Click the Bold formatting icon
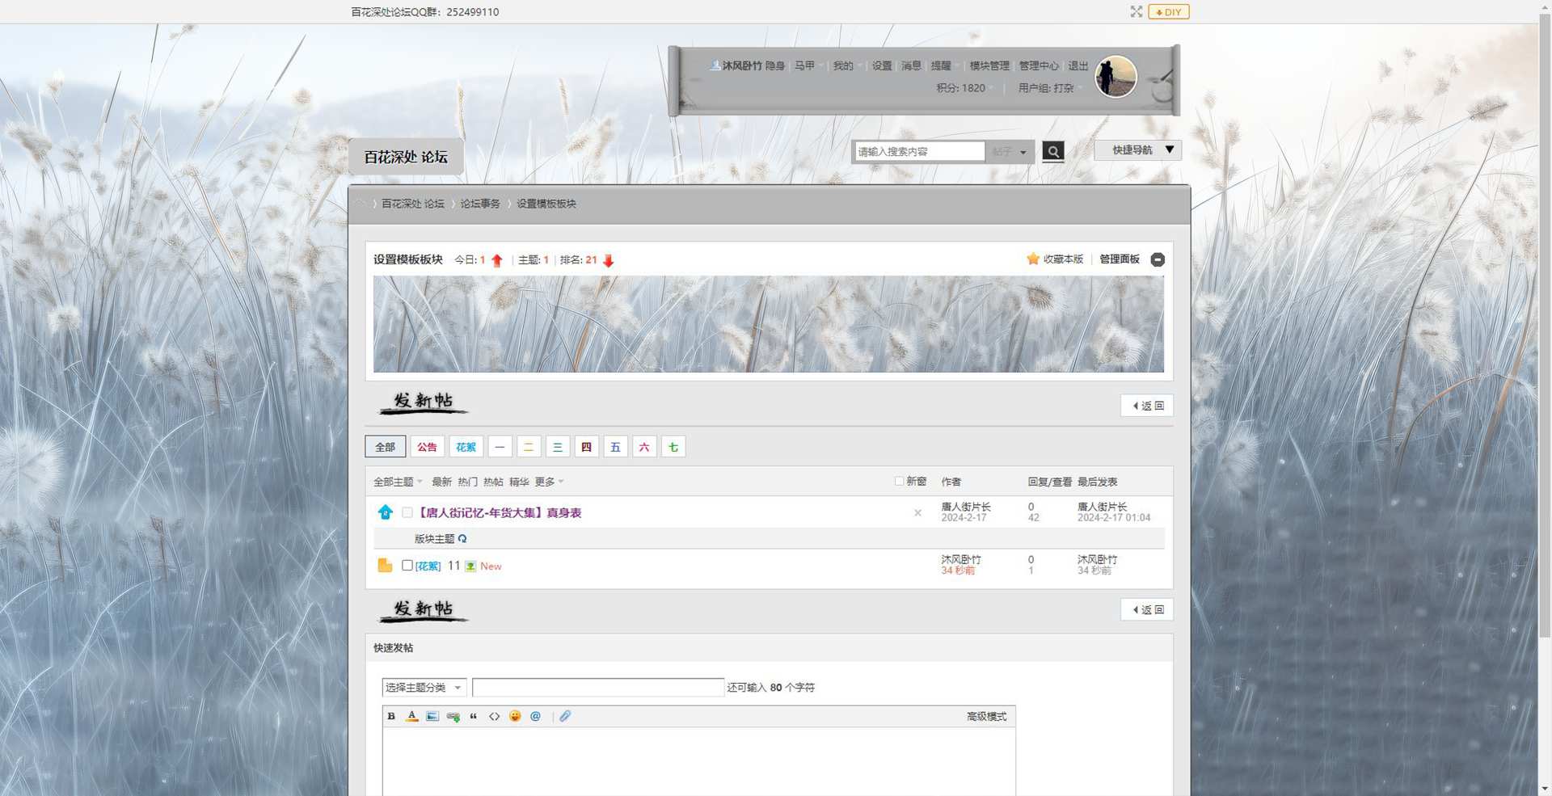This screenshot has height=796, width=1552. (391, 717)
